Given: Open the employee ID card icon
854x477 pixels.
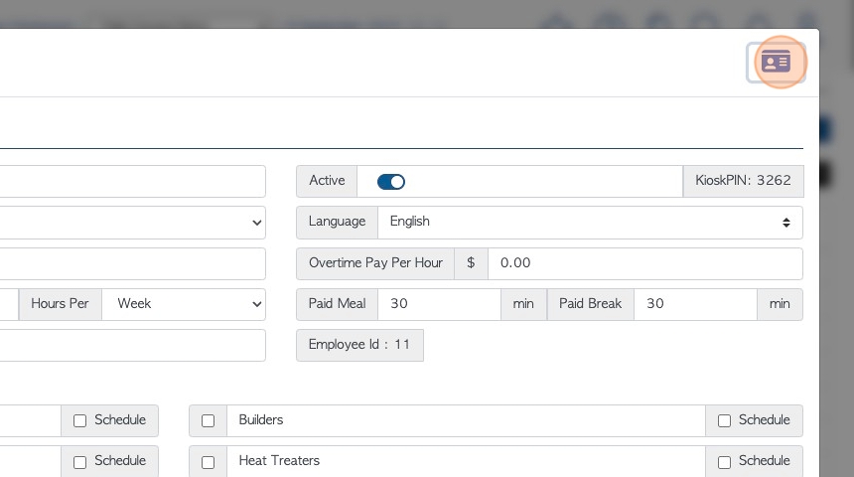Looking at the screenshot, I should pyautogui.click(x=776, y=63).
